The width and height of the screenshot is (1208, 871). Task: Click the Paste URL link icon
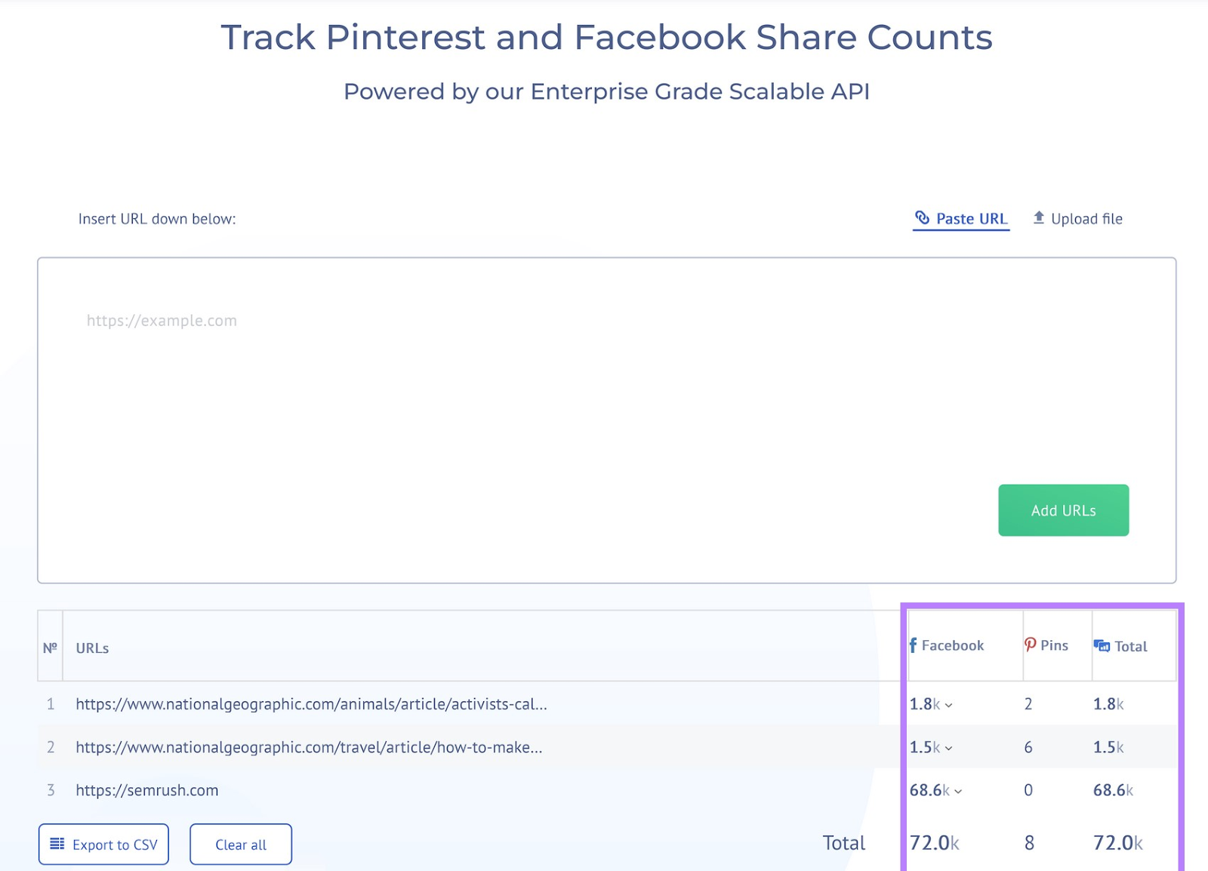point(922,218)
